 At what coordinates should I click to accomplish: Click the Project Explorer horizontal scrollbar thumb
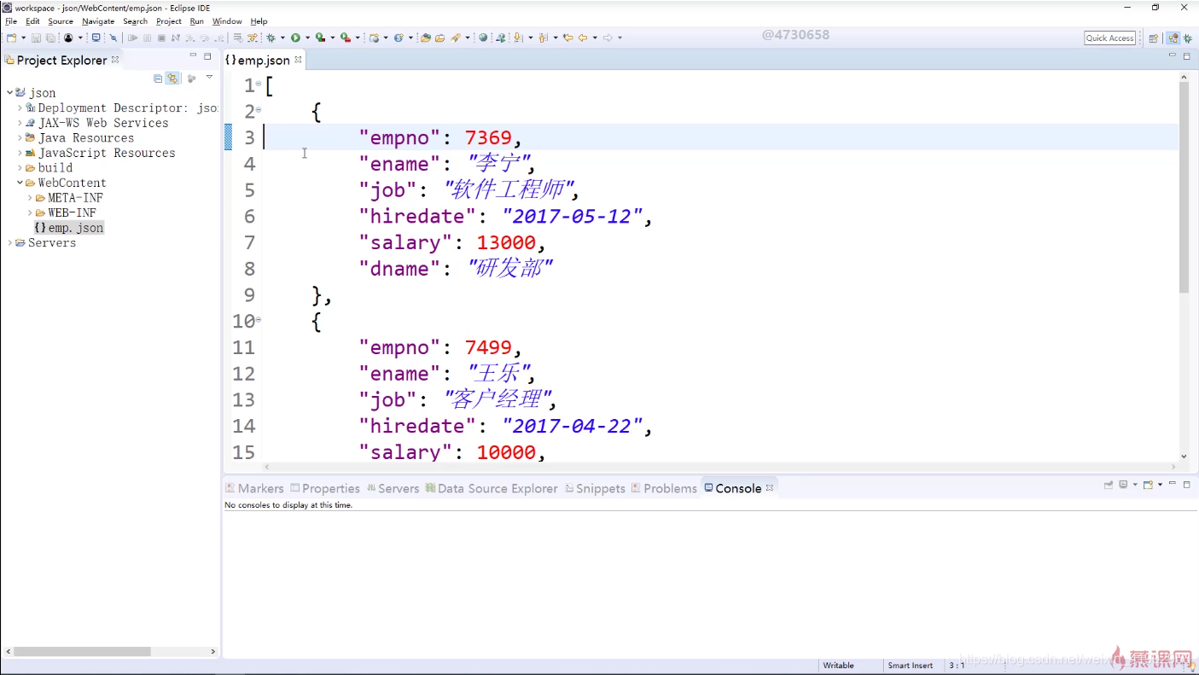[83, 651]
